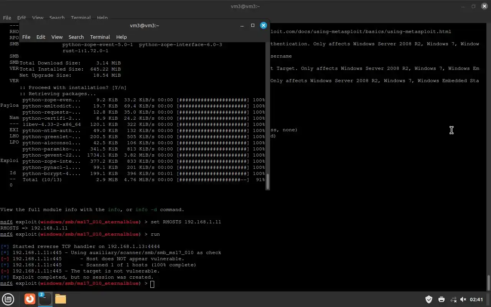Click the background terminal's scrollbar thumb
491x307 pixels.
(x=489, y=283)
